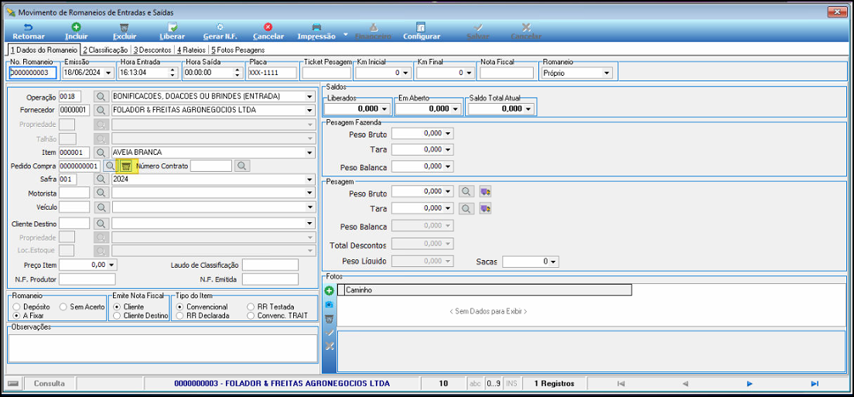Viewport: 854px width, 397px height.
Task: Select RR Declarada item type
Action: [x=179, y=316]
